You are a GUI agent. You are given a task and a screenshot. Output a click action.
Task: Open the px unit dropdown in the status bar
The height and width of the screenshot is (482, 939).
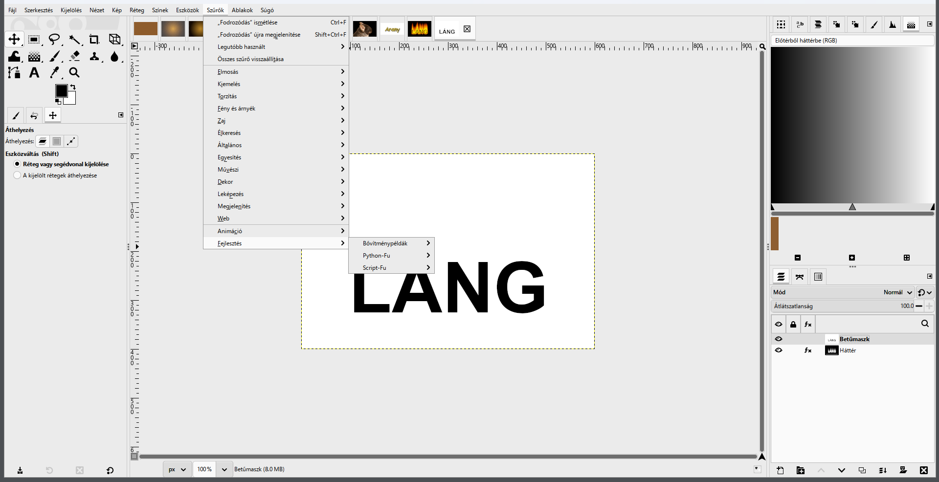click(178, 469)
